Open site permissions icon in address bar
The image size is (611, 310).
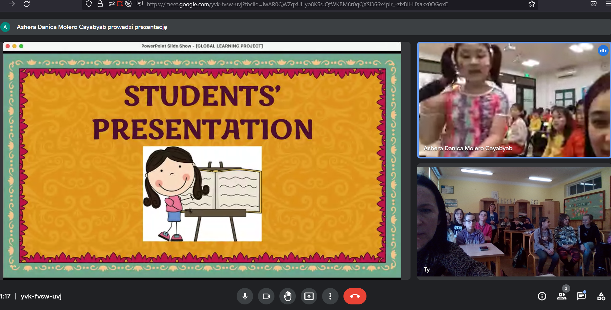coord(112,4)
